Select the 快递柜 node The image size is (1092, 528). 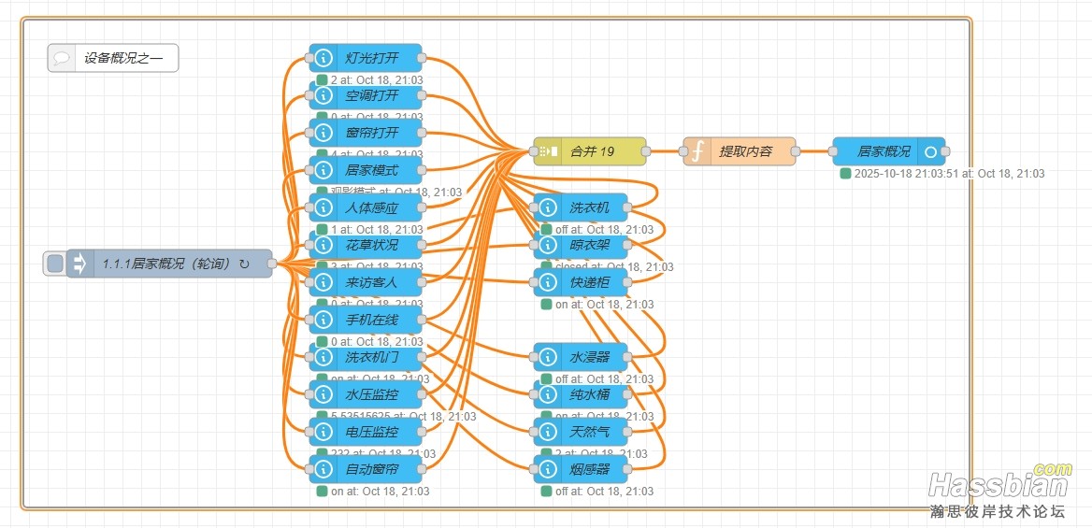[x=589, y=282]
